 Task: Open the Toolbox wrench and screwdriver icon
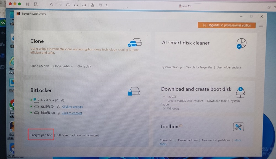point(238,127)
